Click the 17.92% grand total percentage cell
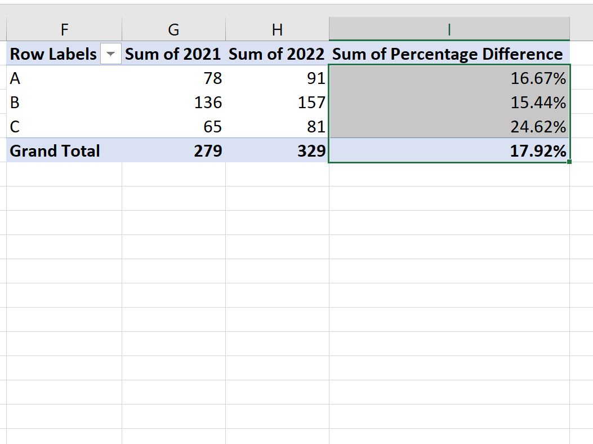The height and width of the screenshot is (444, 593). (x=507, y=150)
